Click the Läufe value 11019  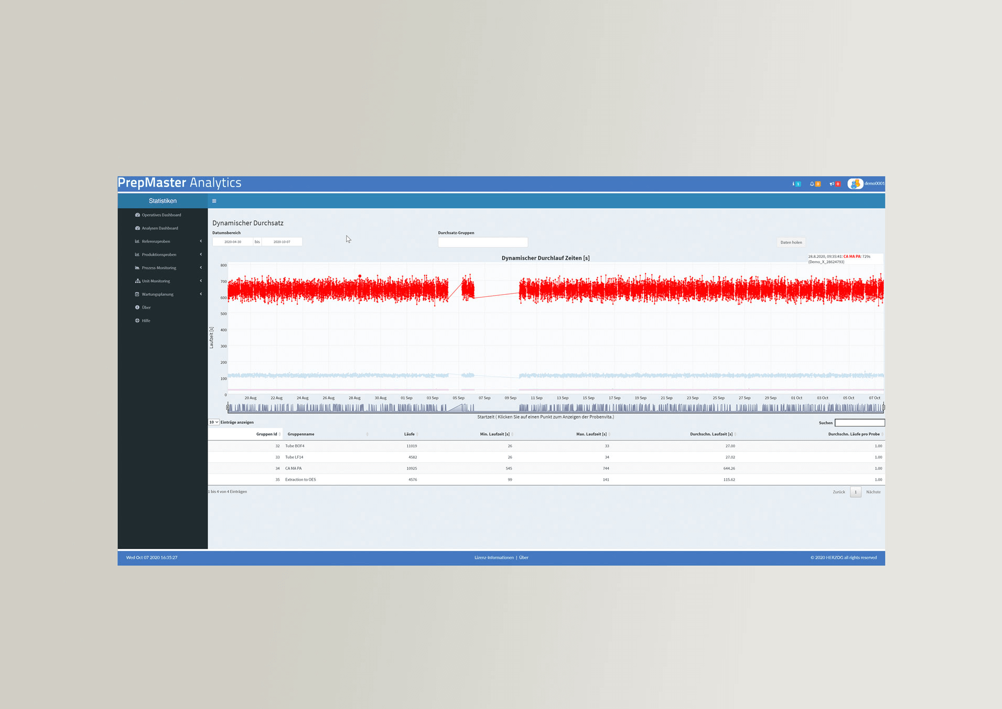[412, 446]
